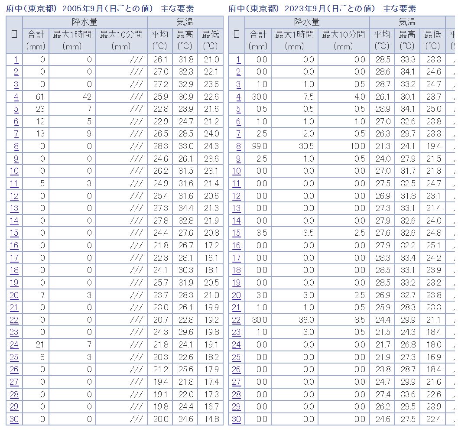Open day 4 link in 2023 table
The width and height of the screenshot is (471, 435).
[x=238, y=97]
